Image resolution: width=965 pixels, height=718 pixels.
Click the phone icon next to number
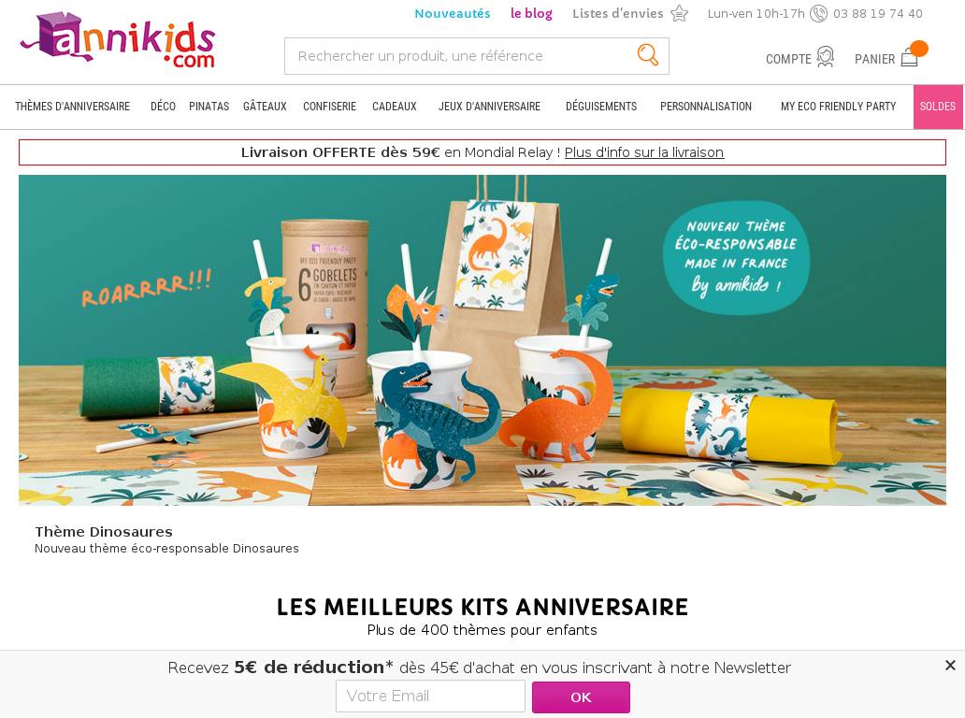click(818, 13)
